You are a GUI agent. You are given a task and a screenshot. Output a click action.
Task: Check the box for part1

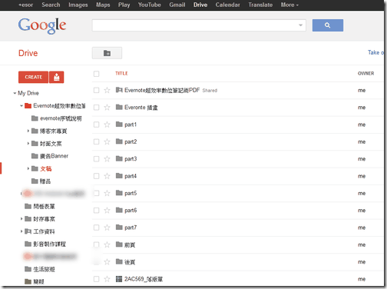click(x=96, y=125)
